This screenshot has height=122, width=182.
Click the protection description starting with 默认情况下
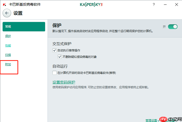[x=103, y=31]
